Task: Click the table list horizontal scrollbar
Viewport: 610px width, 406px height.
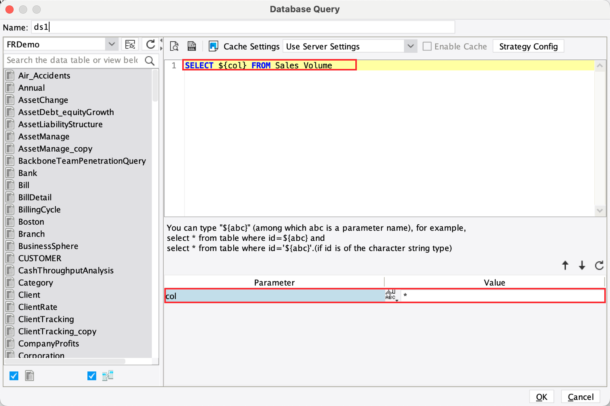Action: (66, 361)
